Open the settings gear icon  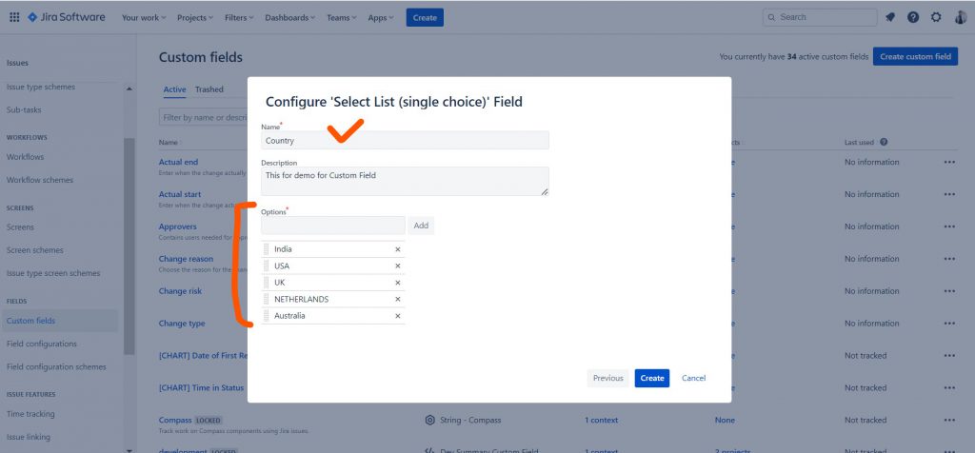[936, 17]
